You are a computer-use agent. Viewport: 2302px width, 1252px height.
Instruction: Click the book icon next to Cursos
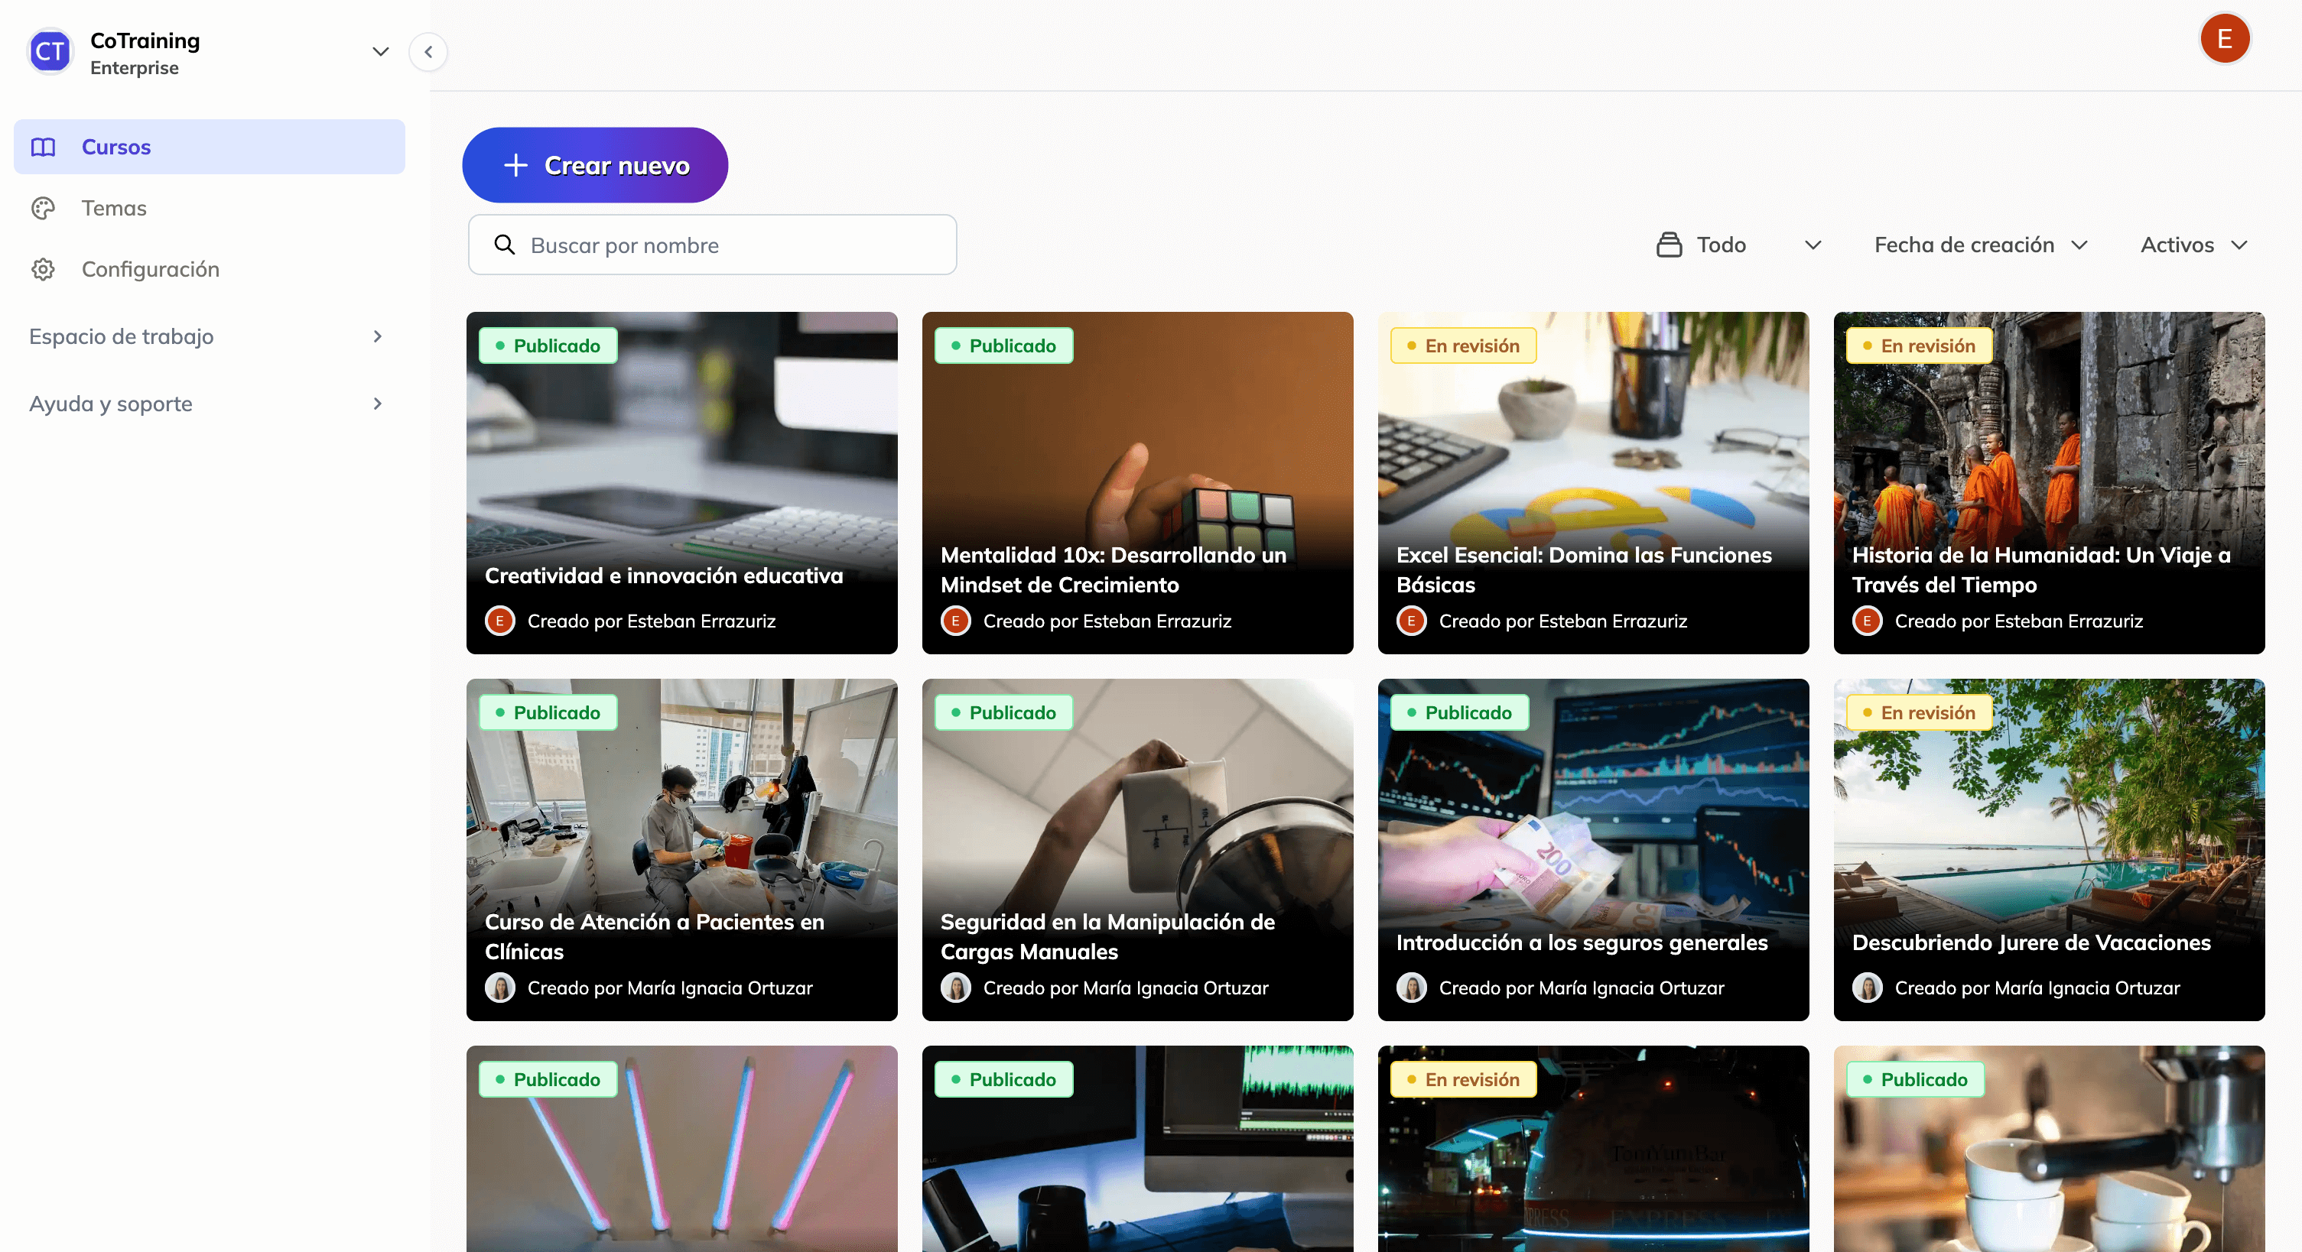point(43,148)
